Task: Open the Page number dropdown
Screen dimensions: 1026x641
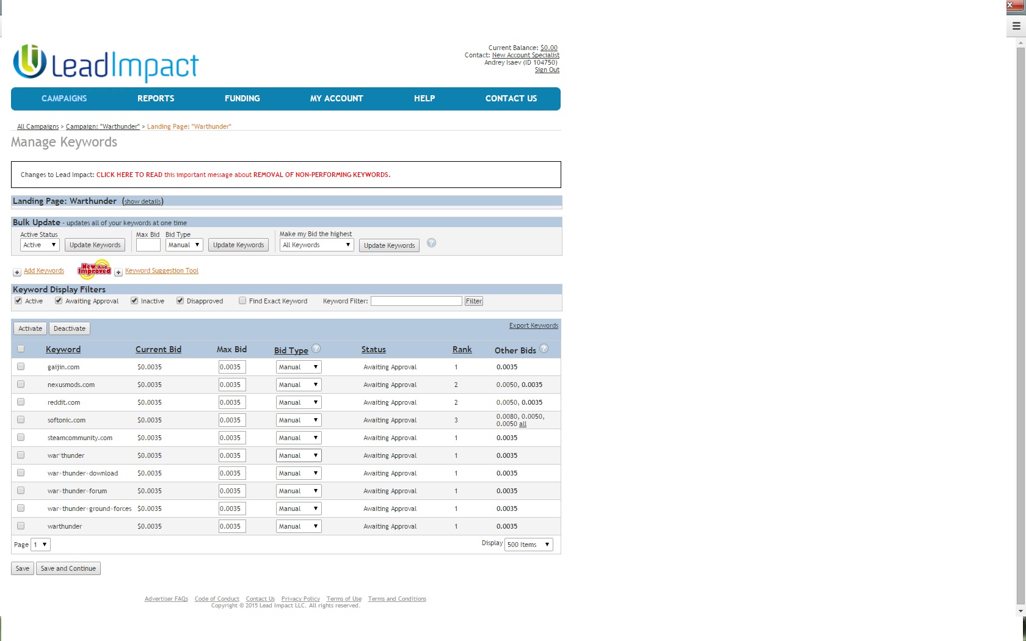Action: tap(40, 545)
